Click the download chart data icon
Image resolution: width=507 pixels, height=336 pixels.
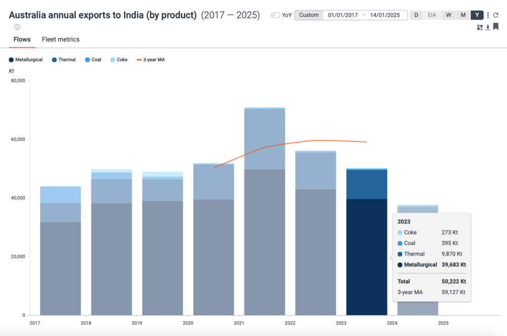click(488, 27)
